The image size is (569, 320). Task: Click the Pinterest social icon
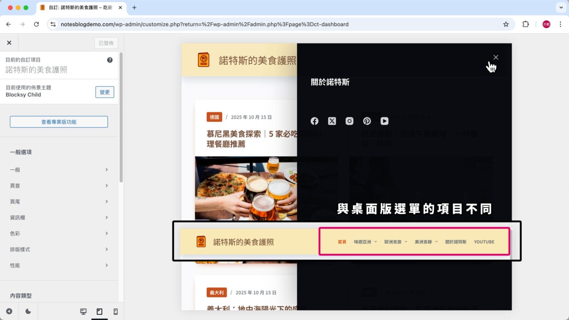(x=367, y=121)
